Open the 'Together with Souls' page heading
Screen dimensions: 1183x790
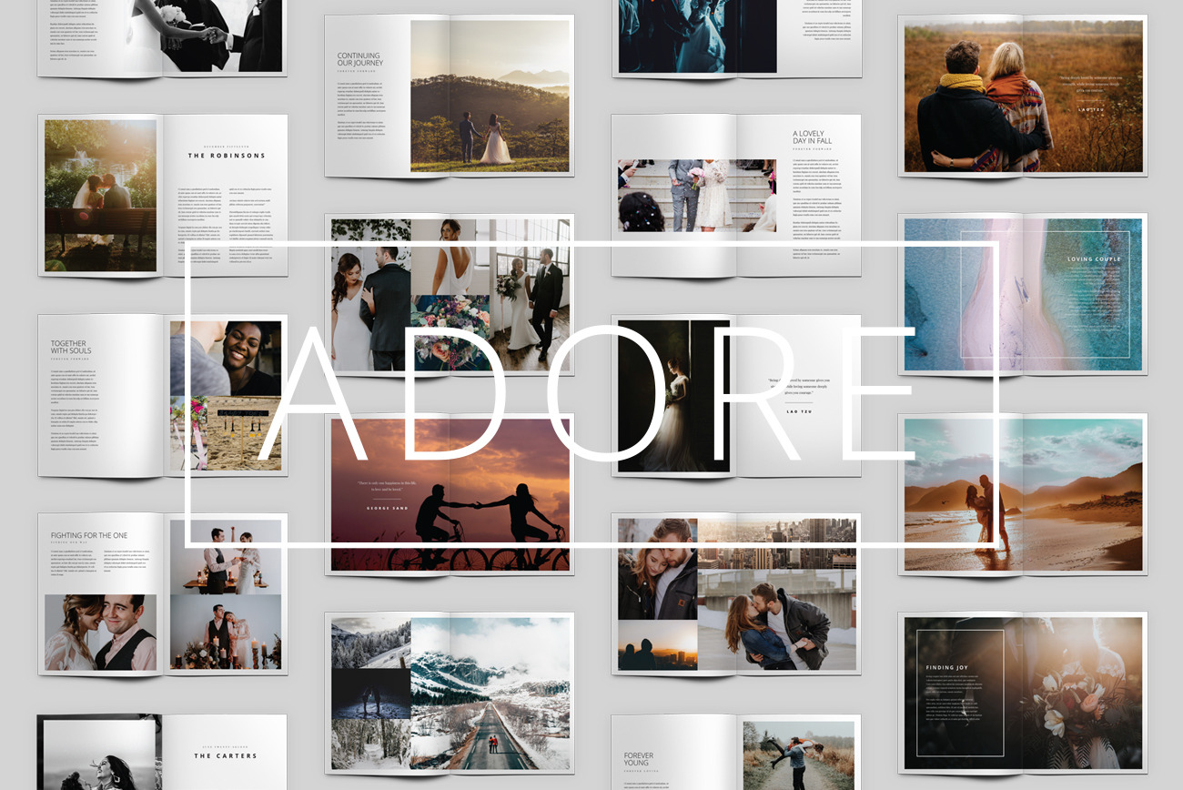pos(71,348)
